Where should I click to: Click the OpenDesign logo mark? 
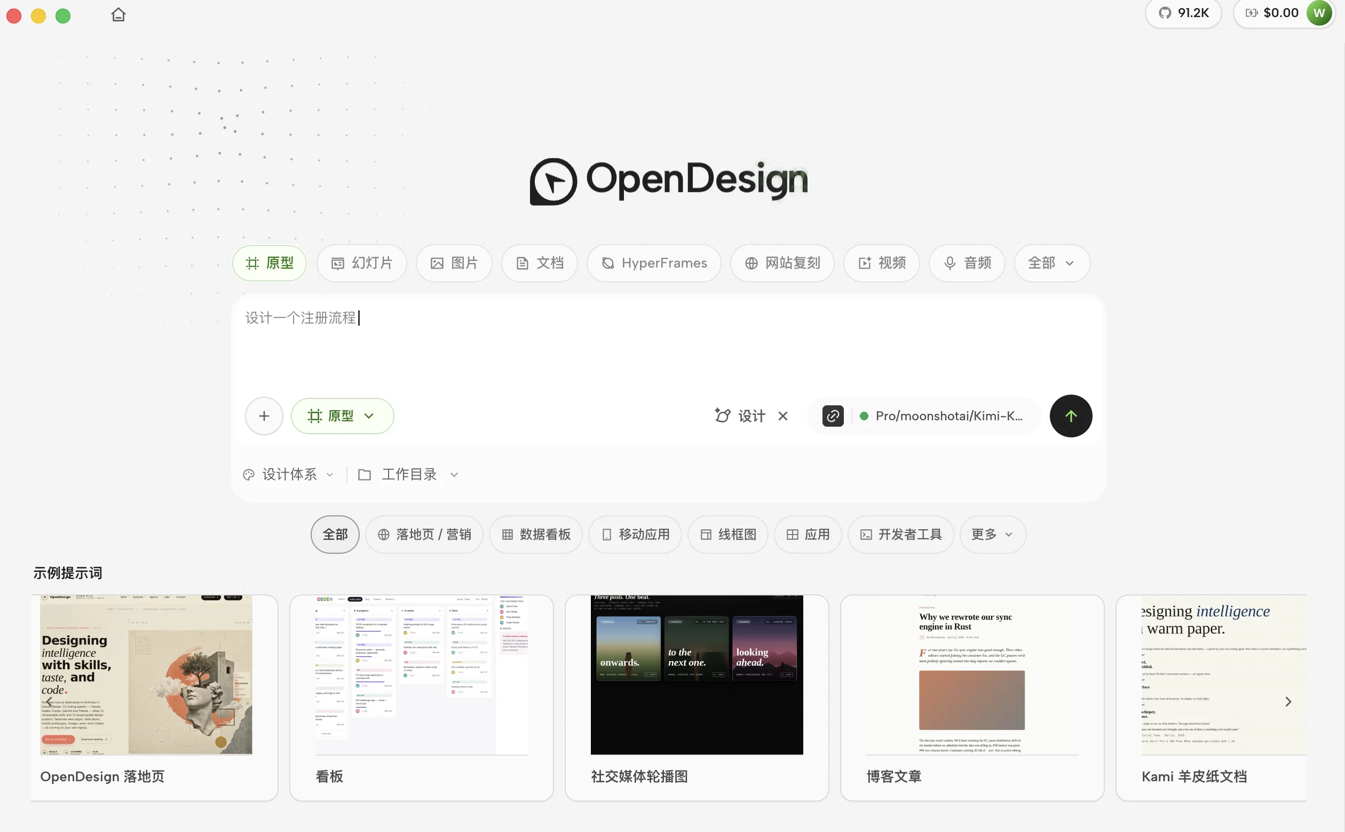pos(553,182)
